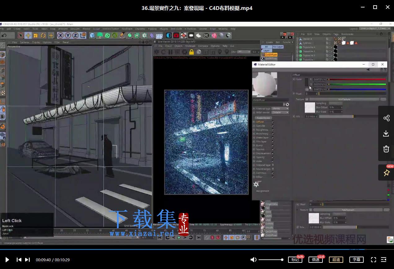Screen dimensions: 394x269
Task: Delete the video with trash icon
Action: tap(386, 149)
